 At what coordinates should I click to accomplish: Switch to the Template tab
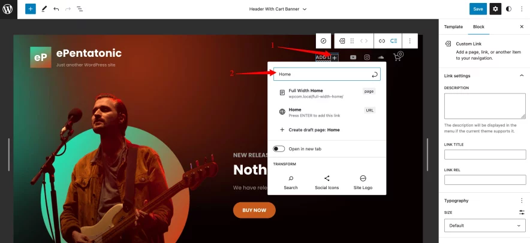click(453, 27)
